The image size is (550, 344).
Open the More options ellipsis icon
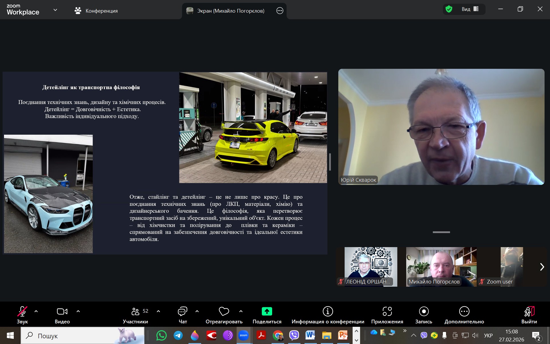tap(464, 311)
